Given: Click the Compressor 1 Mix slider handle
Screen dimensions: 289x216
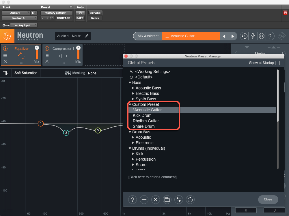Looking at the screenshot, I should point(78,48).
